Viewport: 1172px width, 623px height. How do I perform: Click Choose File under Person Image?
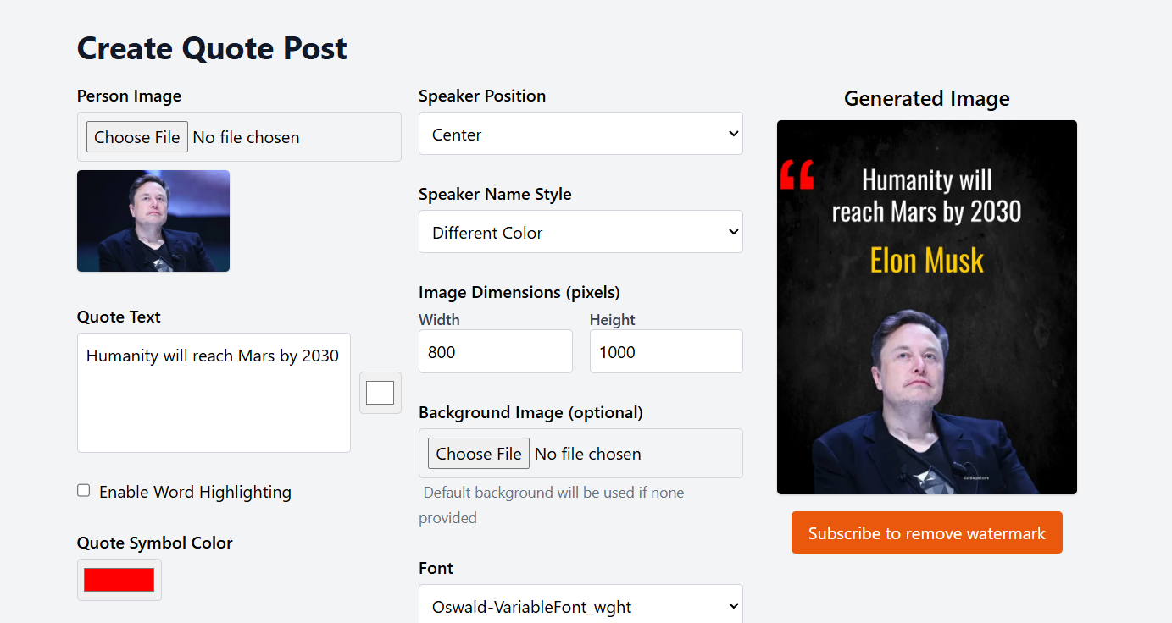[137, 137]
